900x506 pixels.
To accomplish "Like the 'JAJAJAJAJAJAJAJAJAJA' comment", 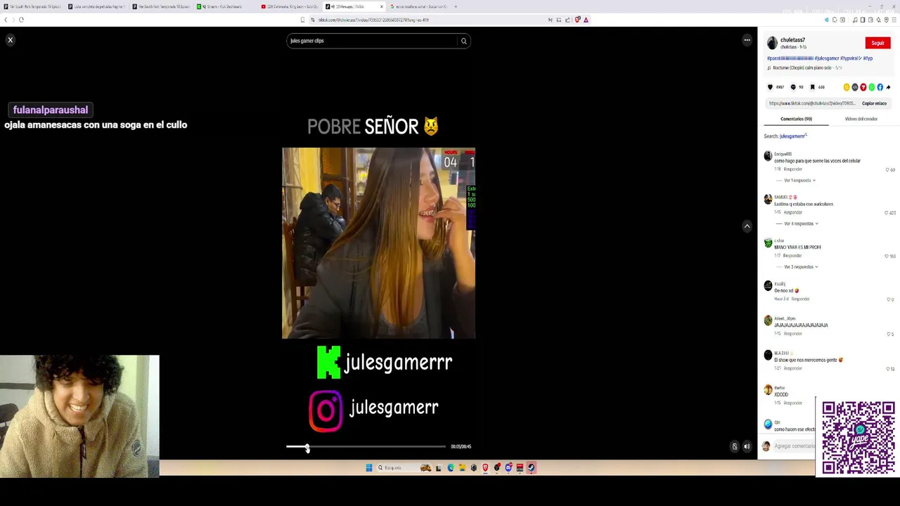I will pos(889,334).
